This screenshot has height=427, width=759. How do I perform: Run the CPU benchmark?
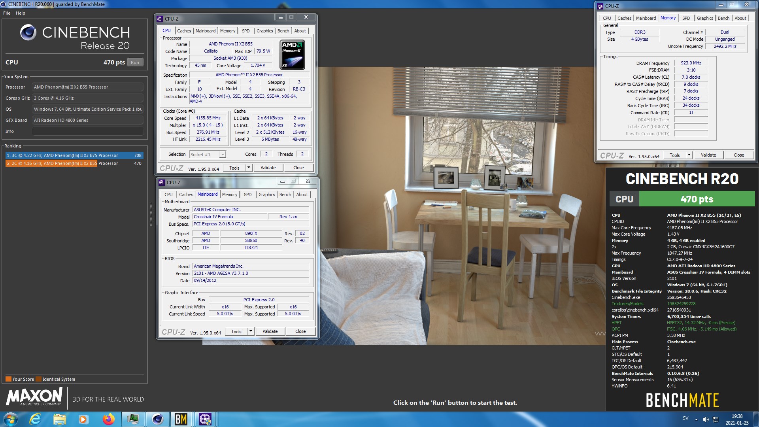[x=135, y=62]
